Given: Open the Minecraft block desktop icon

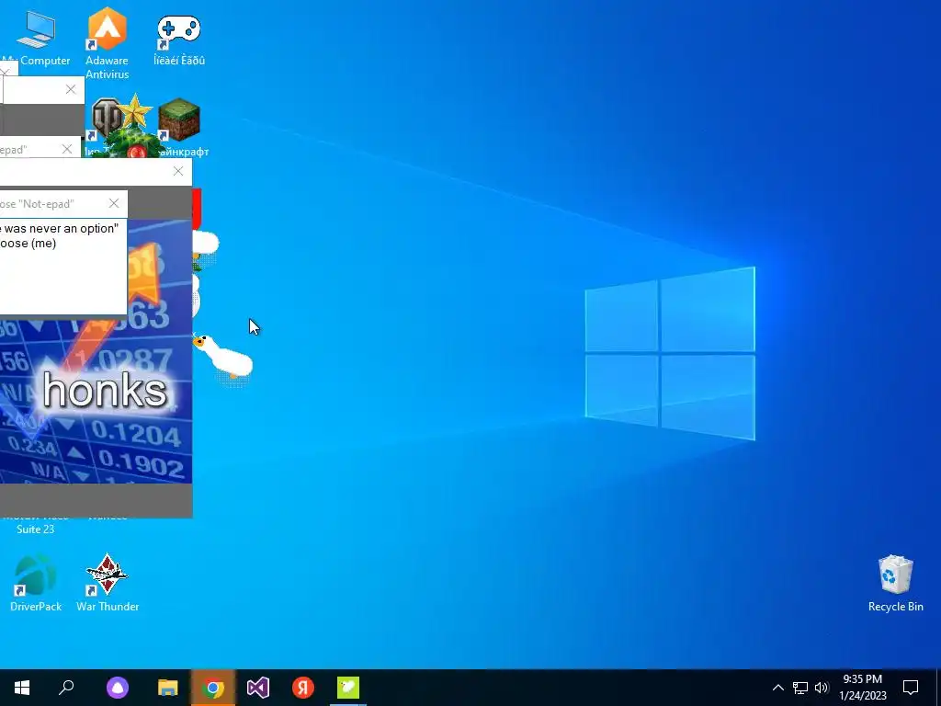Looking at the screenshot, I should coord(179,120).
